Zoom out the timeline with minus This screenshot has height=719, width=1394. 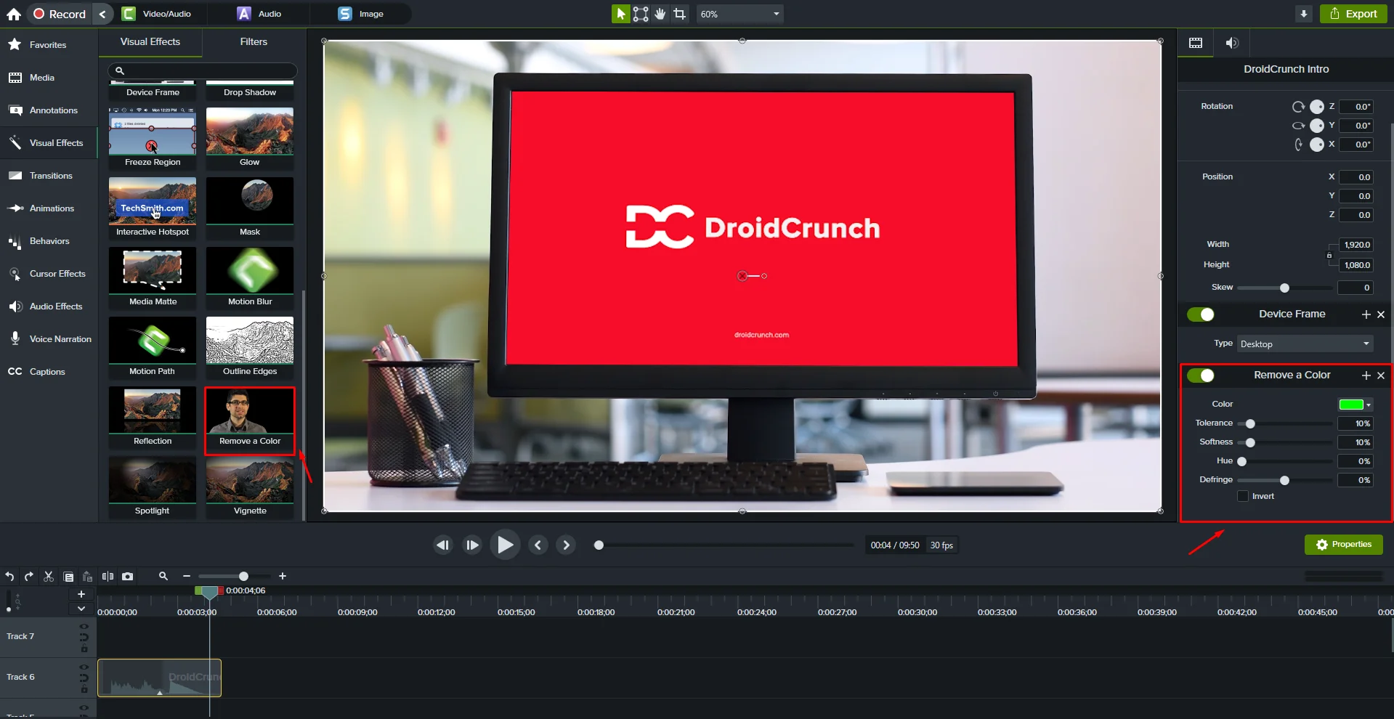coord(187,576)
